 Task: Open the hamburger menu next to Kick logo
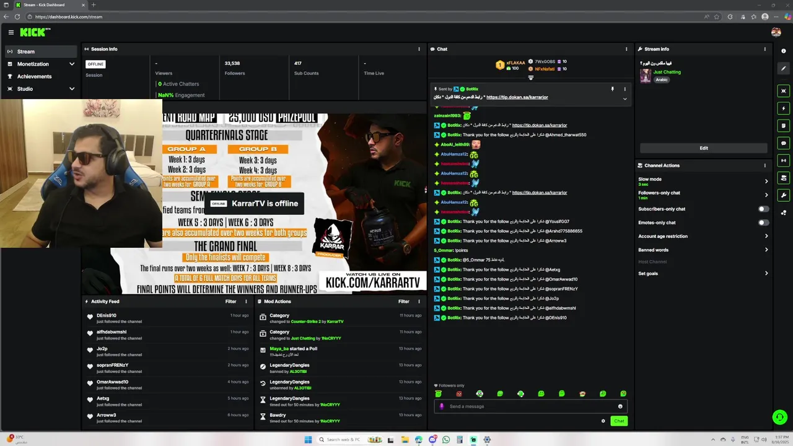(x=11, y=32)
